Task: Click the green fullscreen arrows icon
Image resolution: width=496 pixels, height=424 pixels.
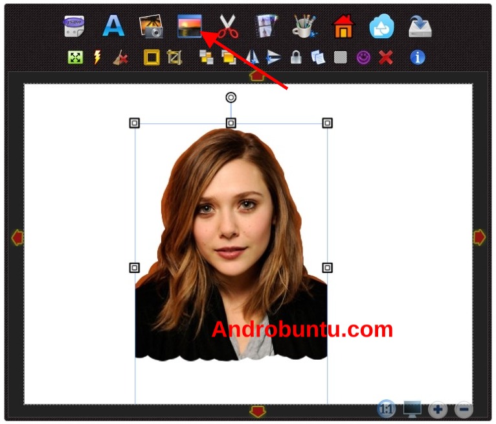Action: [x=75, y=57]
